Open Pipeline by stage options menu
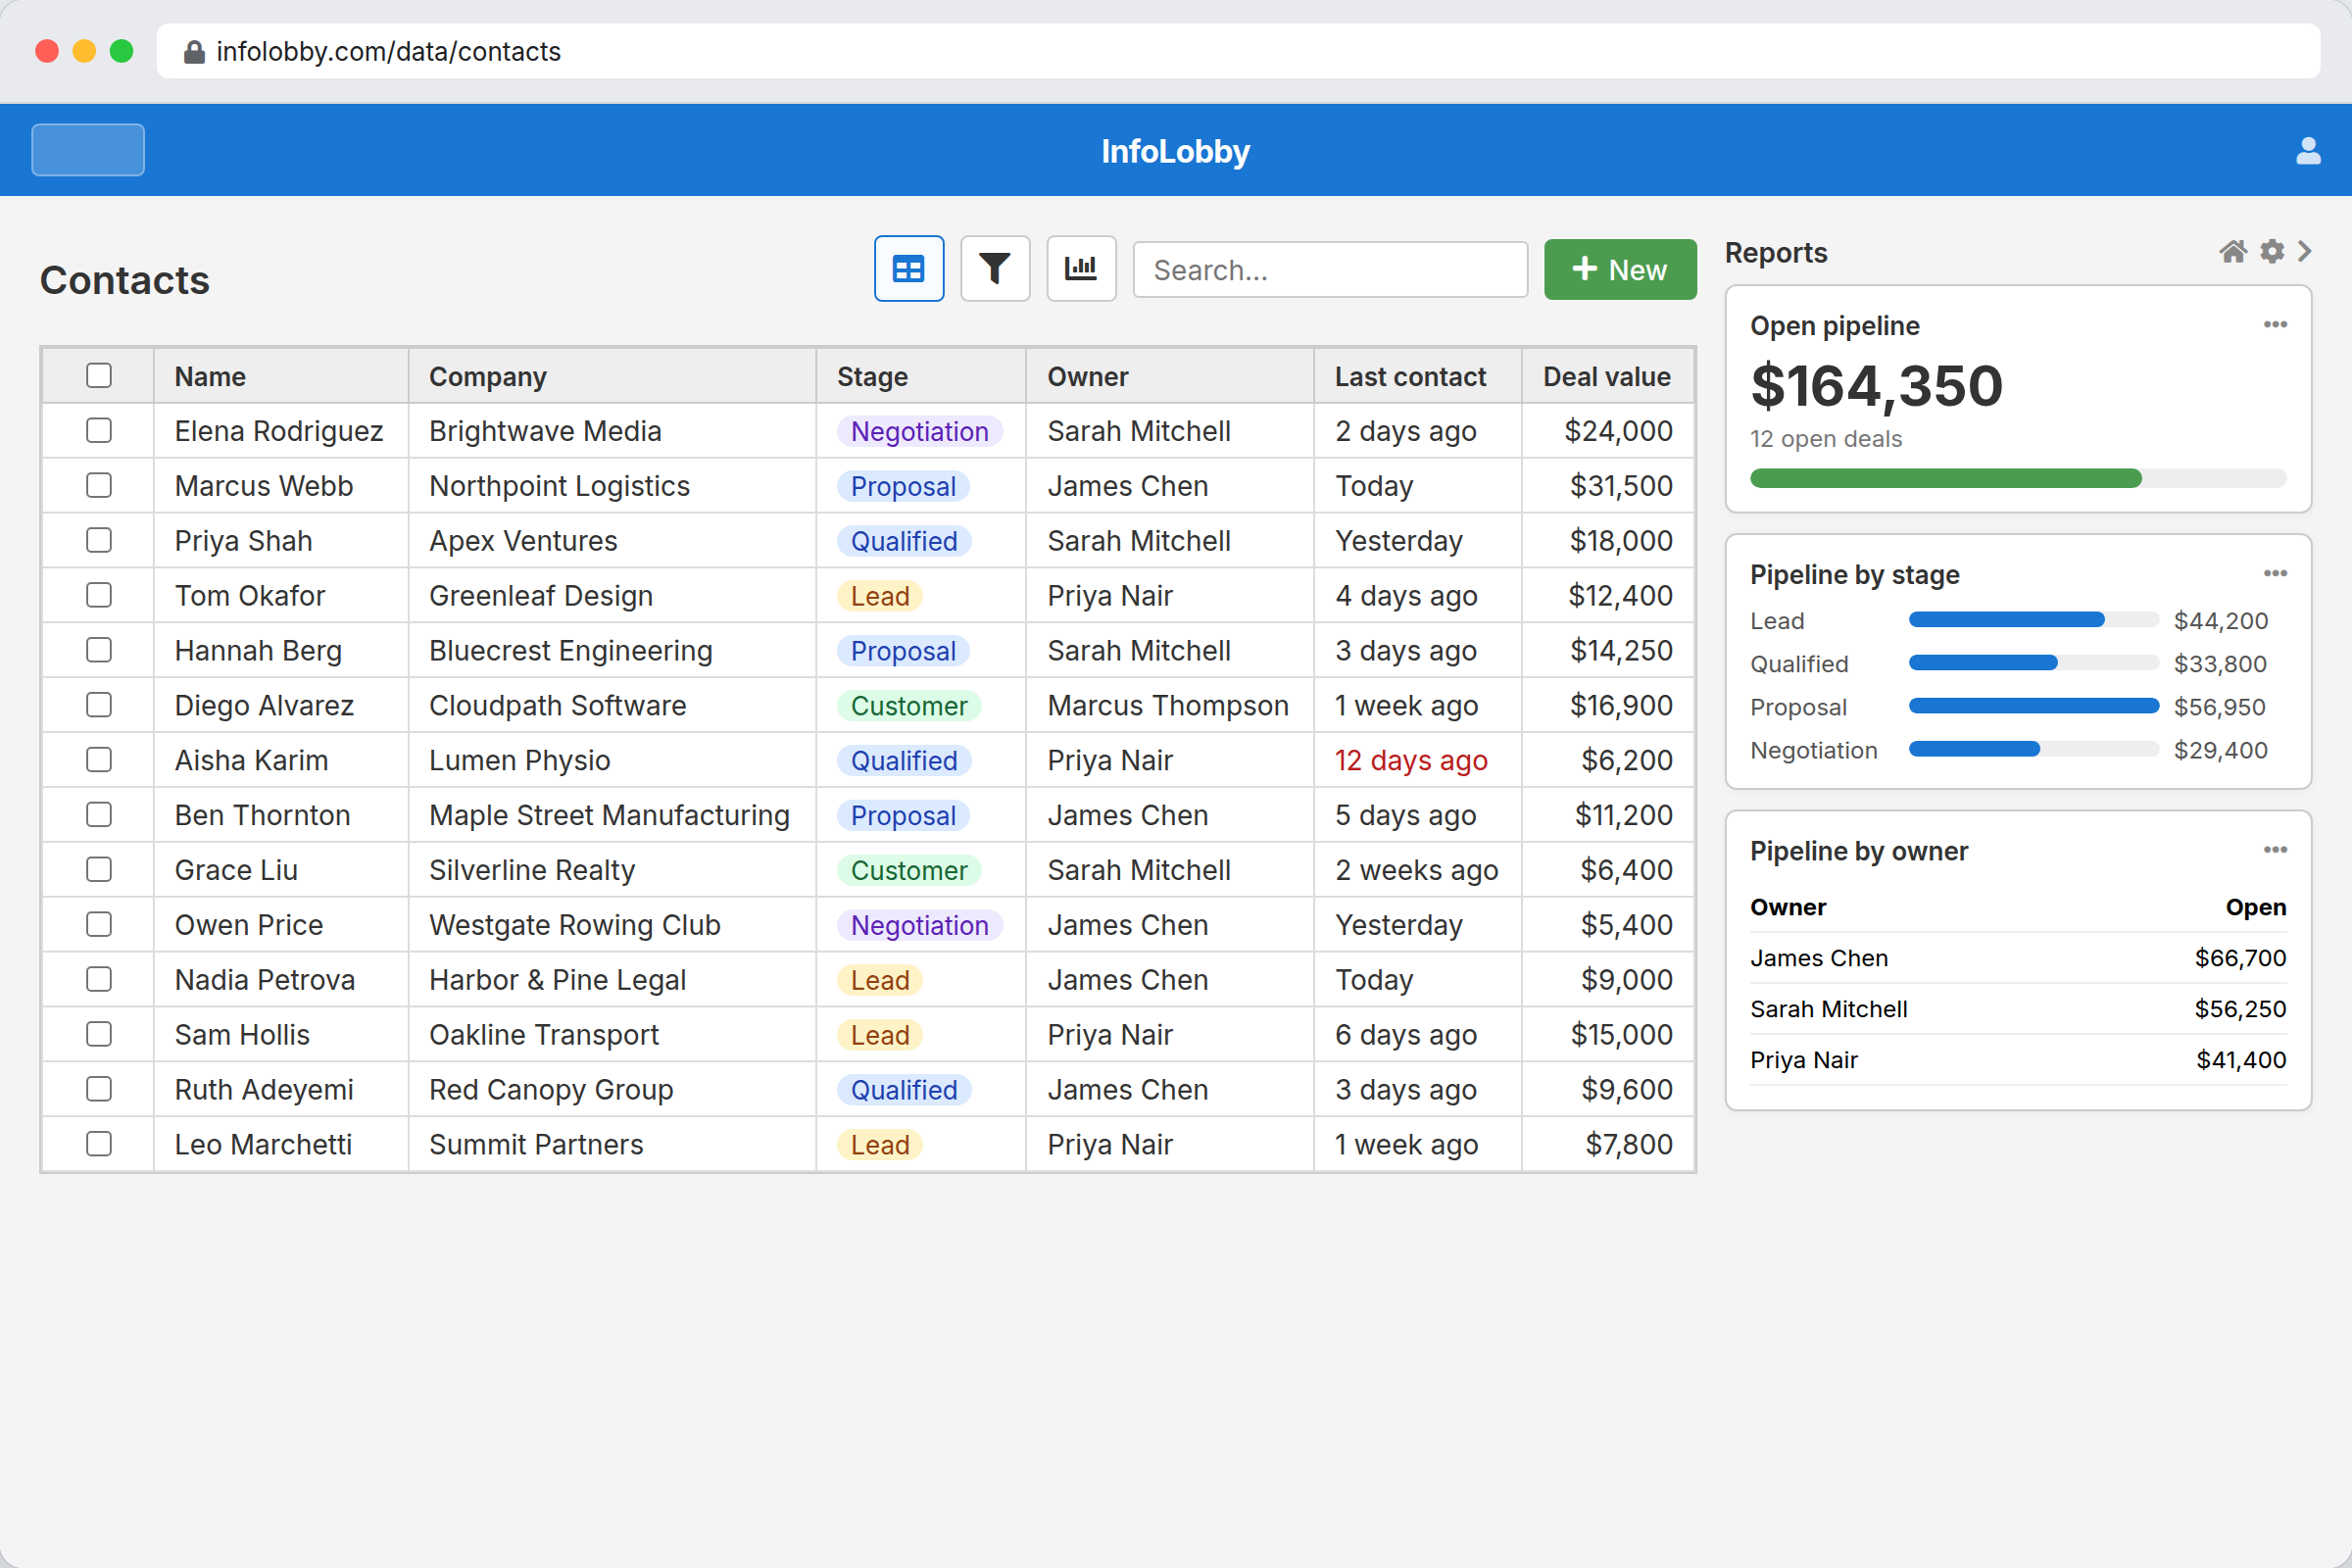The image size is (2352, 1568). (2275, 573)
